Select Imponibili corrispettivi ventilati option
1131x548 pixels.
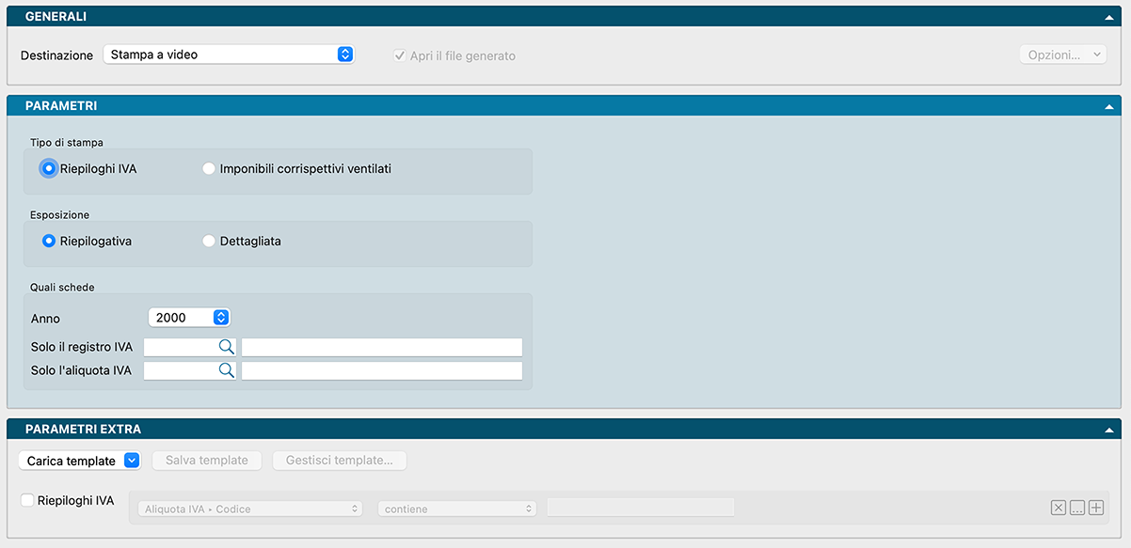[209, 169]
